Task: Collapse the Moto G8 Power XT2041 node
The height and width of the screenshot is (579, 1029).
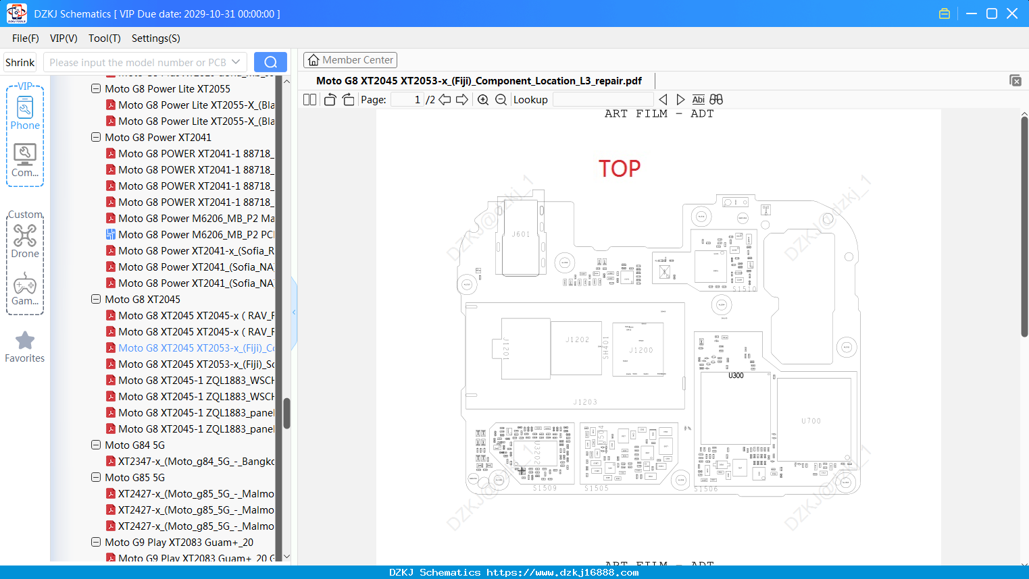Action: click(96, 137)
